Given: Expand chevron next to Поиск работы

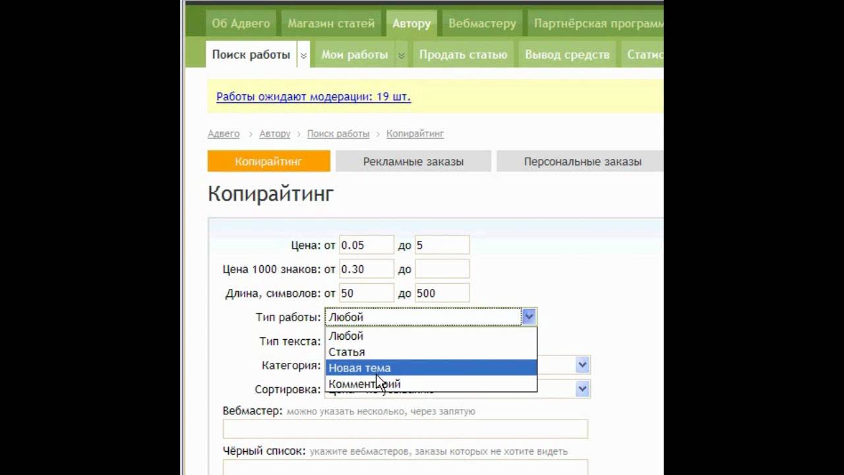Looking at the screenshot, I should click(304, 55).
